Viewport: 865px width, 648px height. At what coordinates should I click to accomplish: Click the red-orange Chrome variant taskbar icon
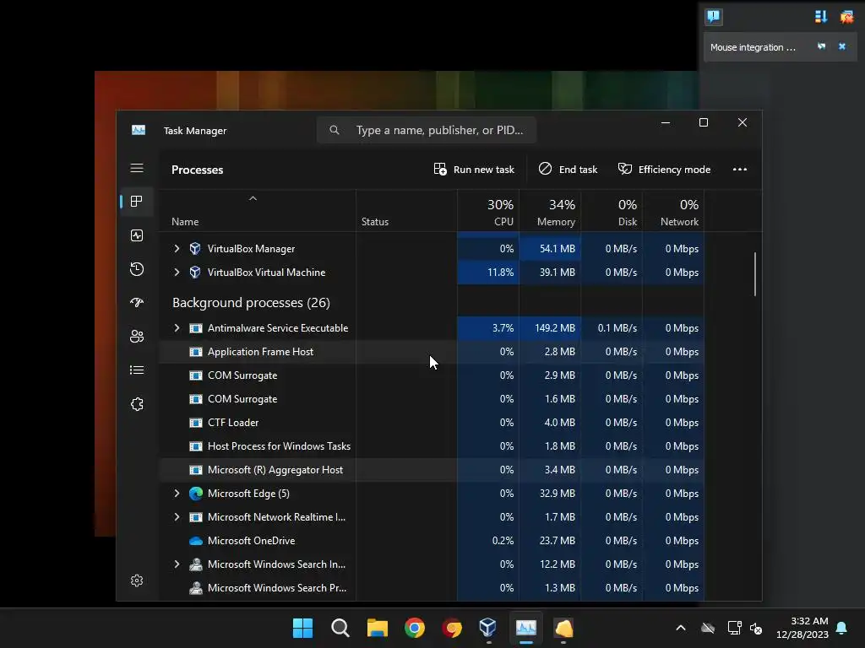(x=451, y=628)
